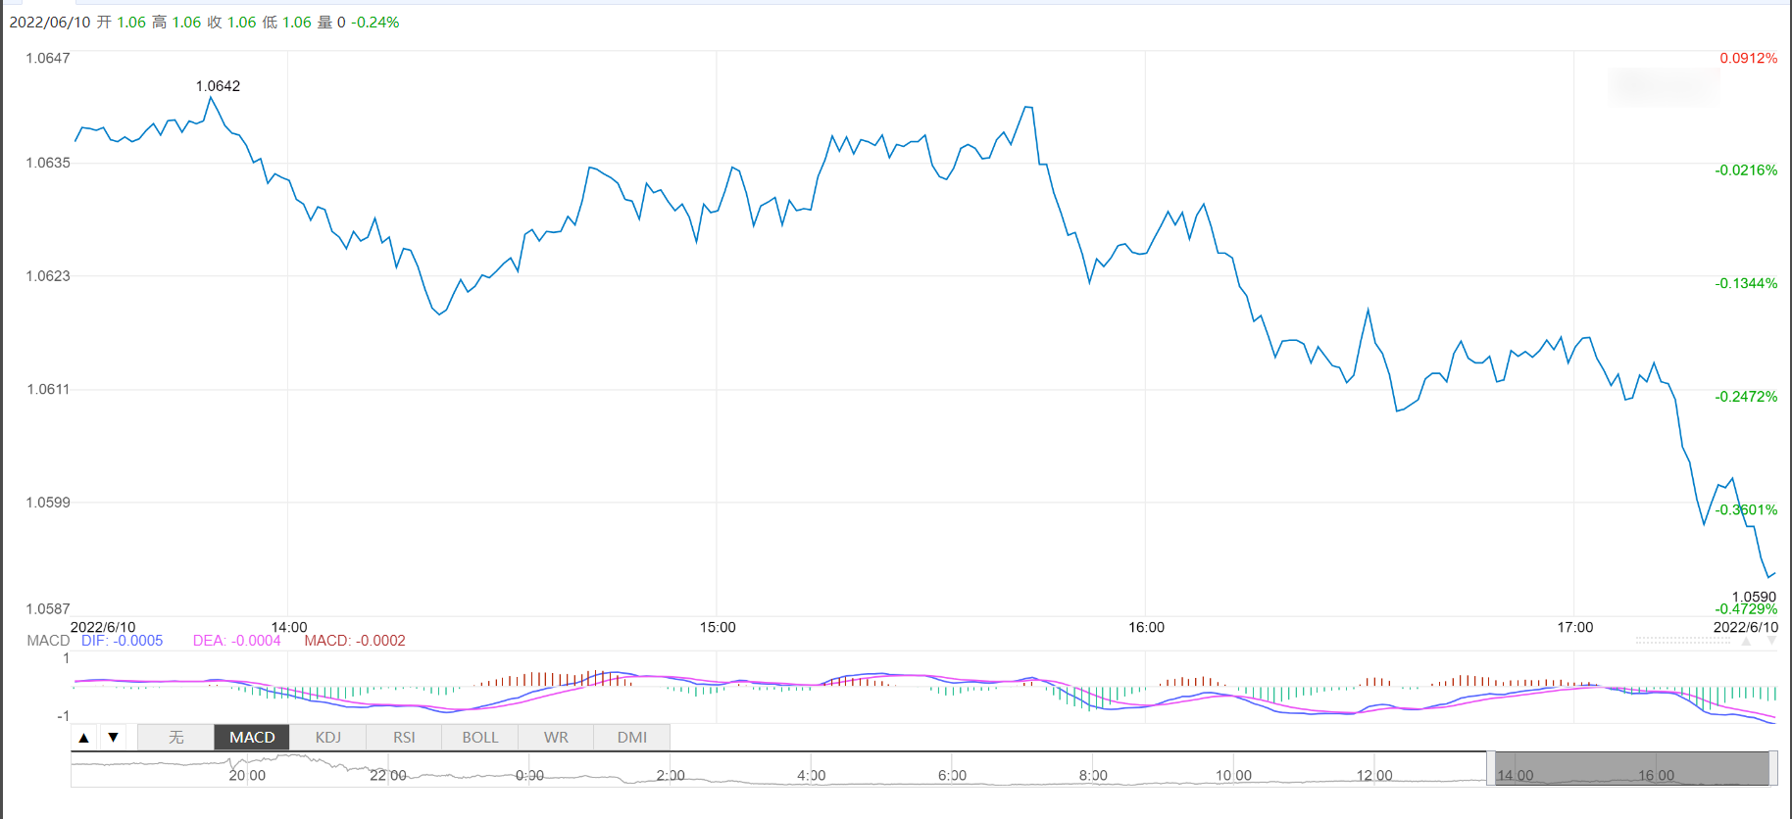Switch to the KDJ indicator tab
Image resolution: width=1792 pixels, height=819 pixels.
pos(328,738)
